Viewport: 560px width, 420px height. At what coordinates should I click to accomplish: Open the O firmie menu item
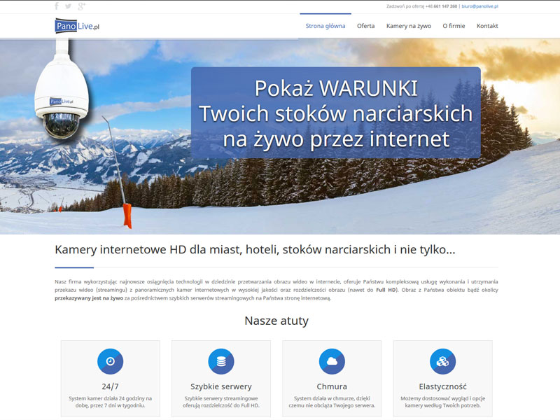click(454, 26)
